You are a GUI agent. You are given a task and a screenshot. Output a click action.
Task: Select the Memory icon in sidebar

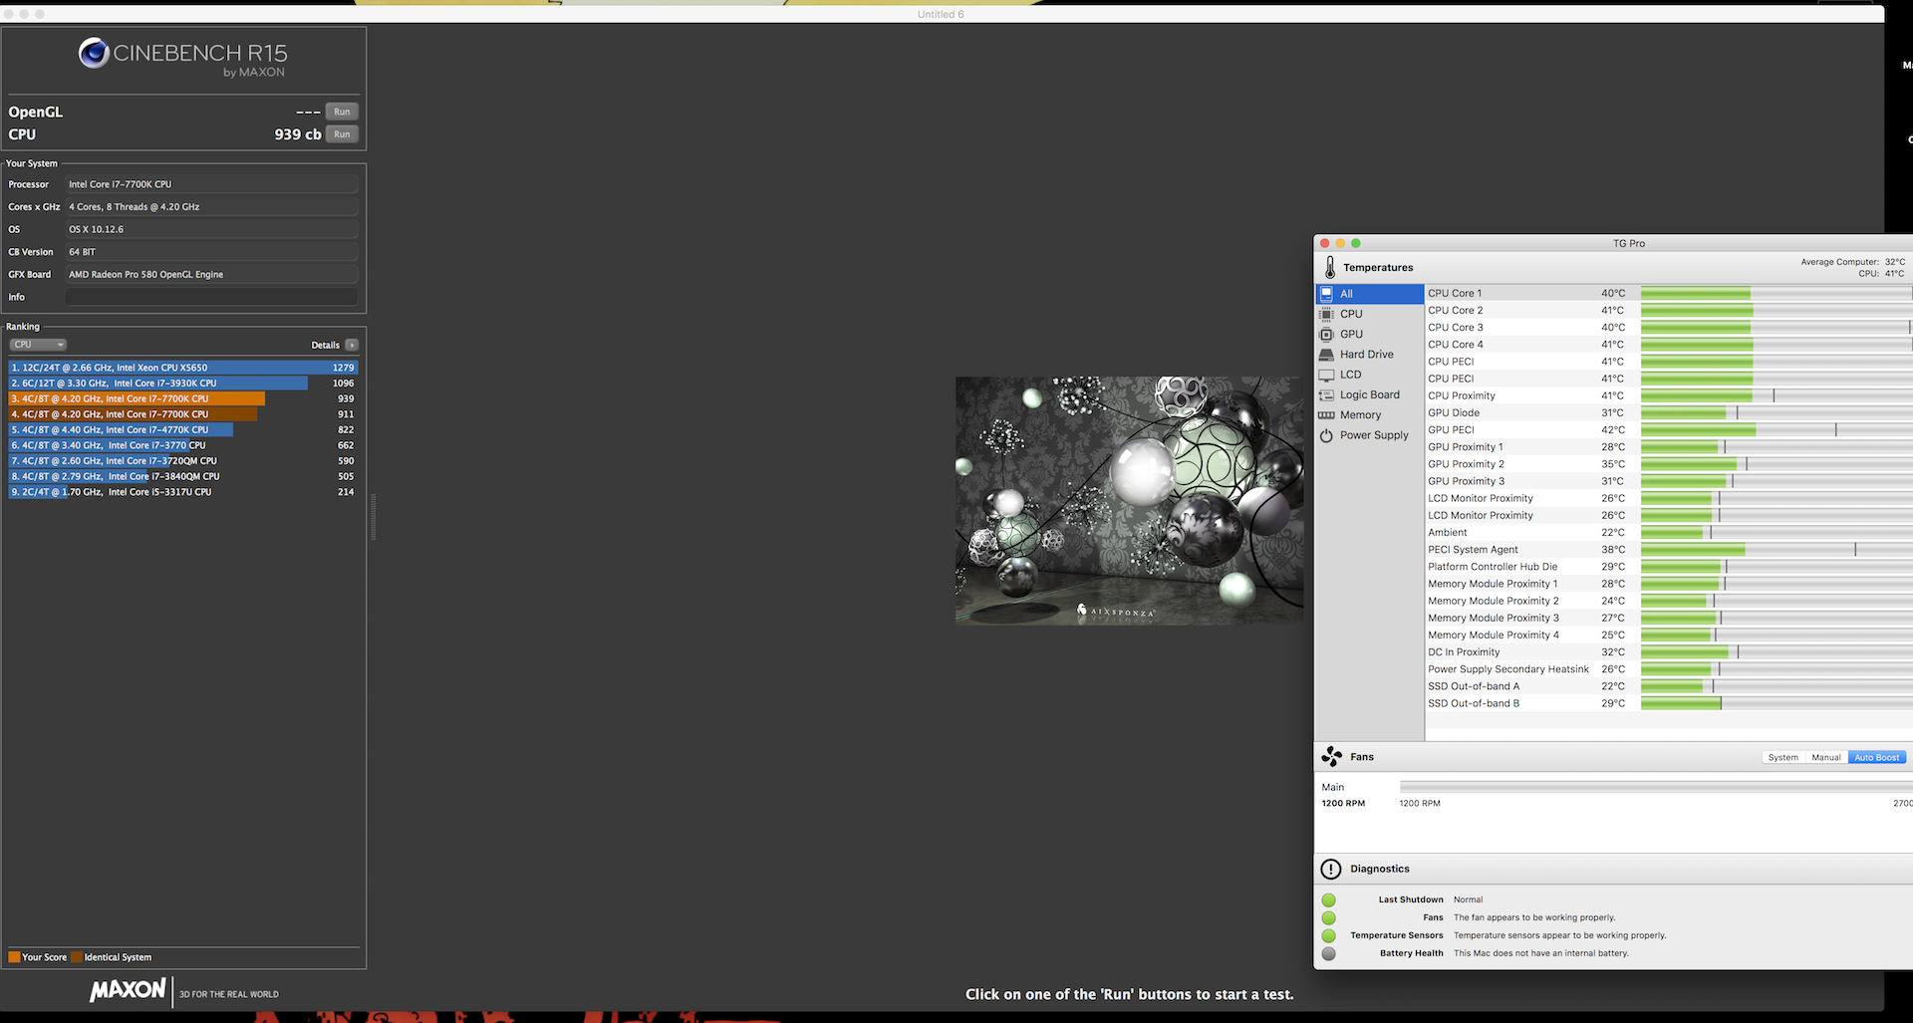tap(1326, 415)
